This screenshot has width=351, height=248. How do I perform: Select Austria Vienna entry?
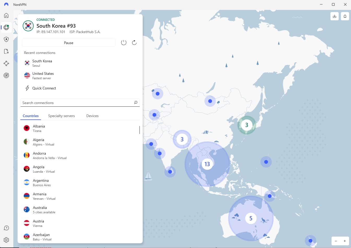pyautogui.click(x=80, y=223)
